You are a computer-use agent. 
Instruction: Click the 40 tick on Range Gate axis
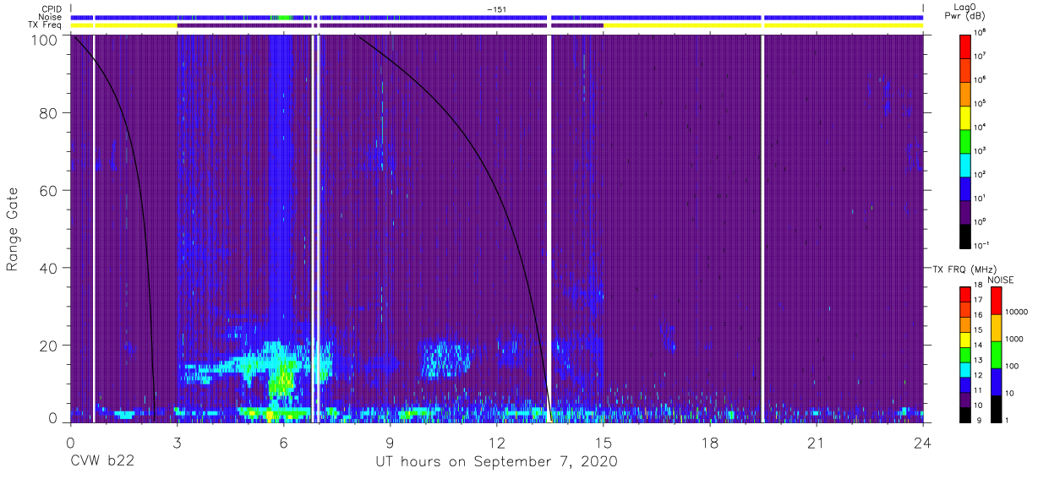[48, 268]
